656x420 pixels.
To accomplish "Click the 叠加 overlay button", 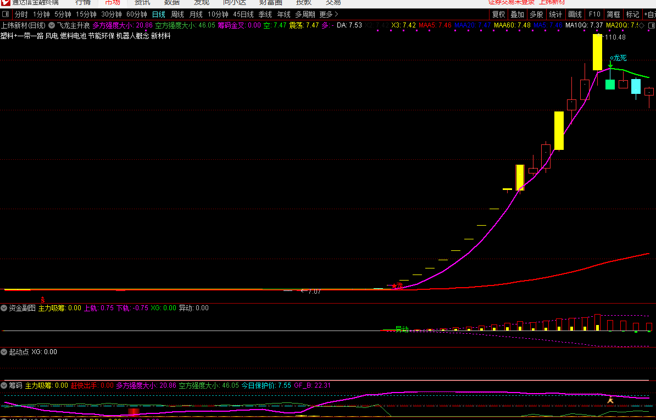I will 518,15.
